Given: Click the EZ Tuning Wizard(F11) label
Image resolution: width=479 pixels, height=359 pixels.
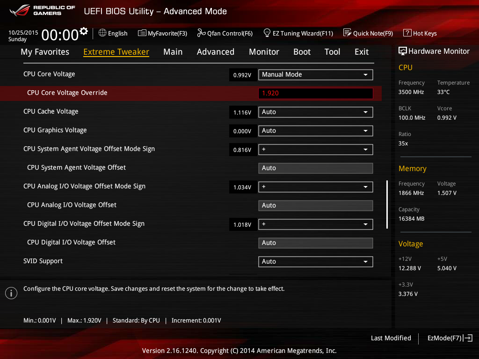Looking at the screenshot, I should (303, 33).
